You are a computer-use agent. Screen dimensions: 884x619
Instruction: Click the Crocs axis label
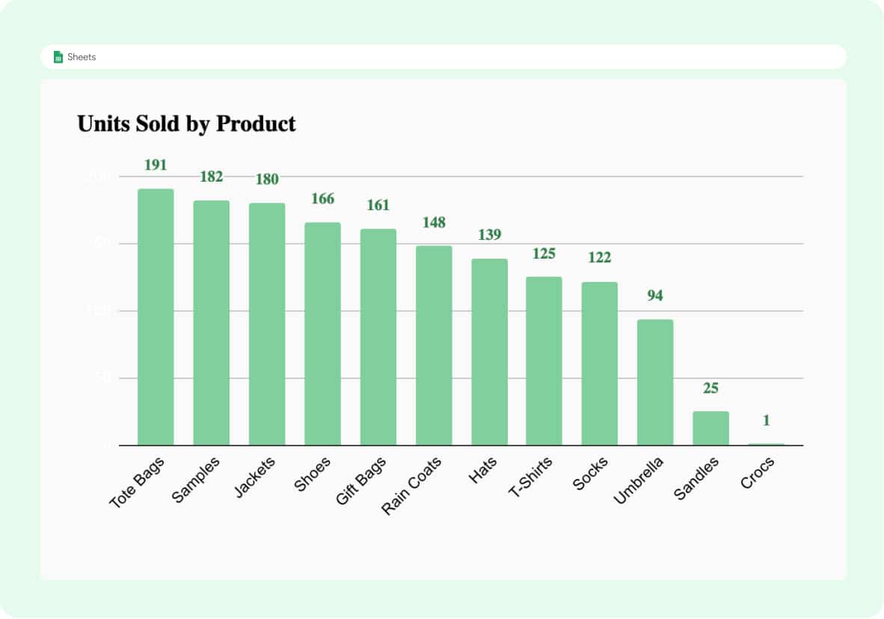coord(757,473)
